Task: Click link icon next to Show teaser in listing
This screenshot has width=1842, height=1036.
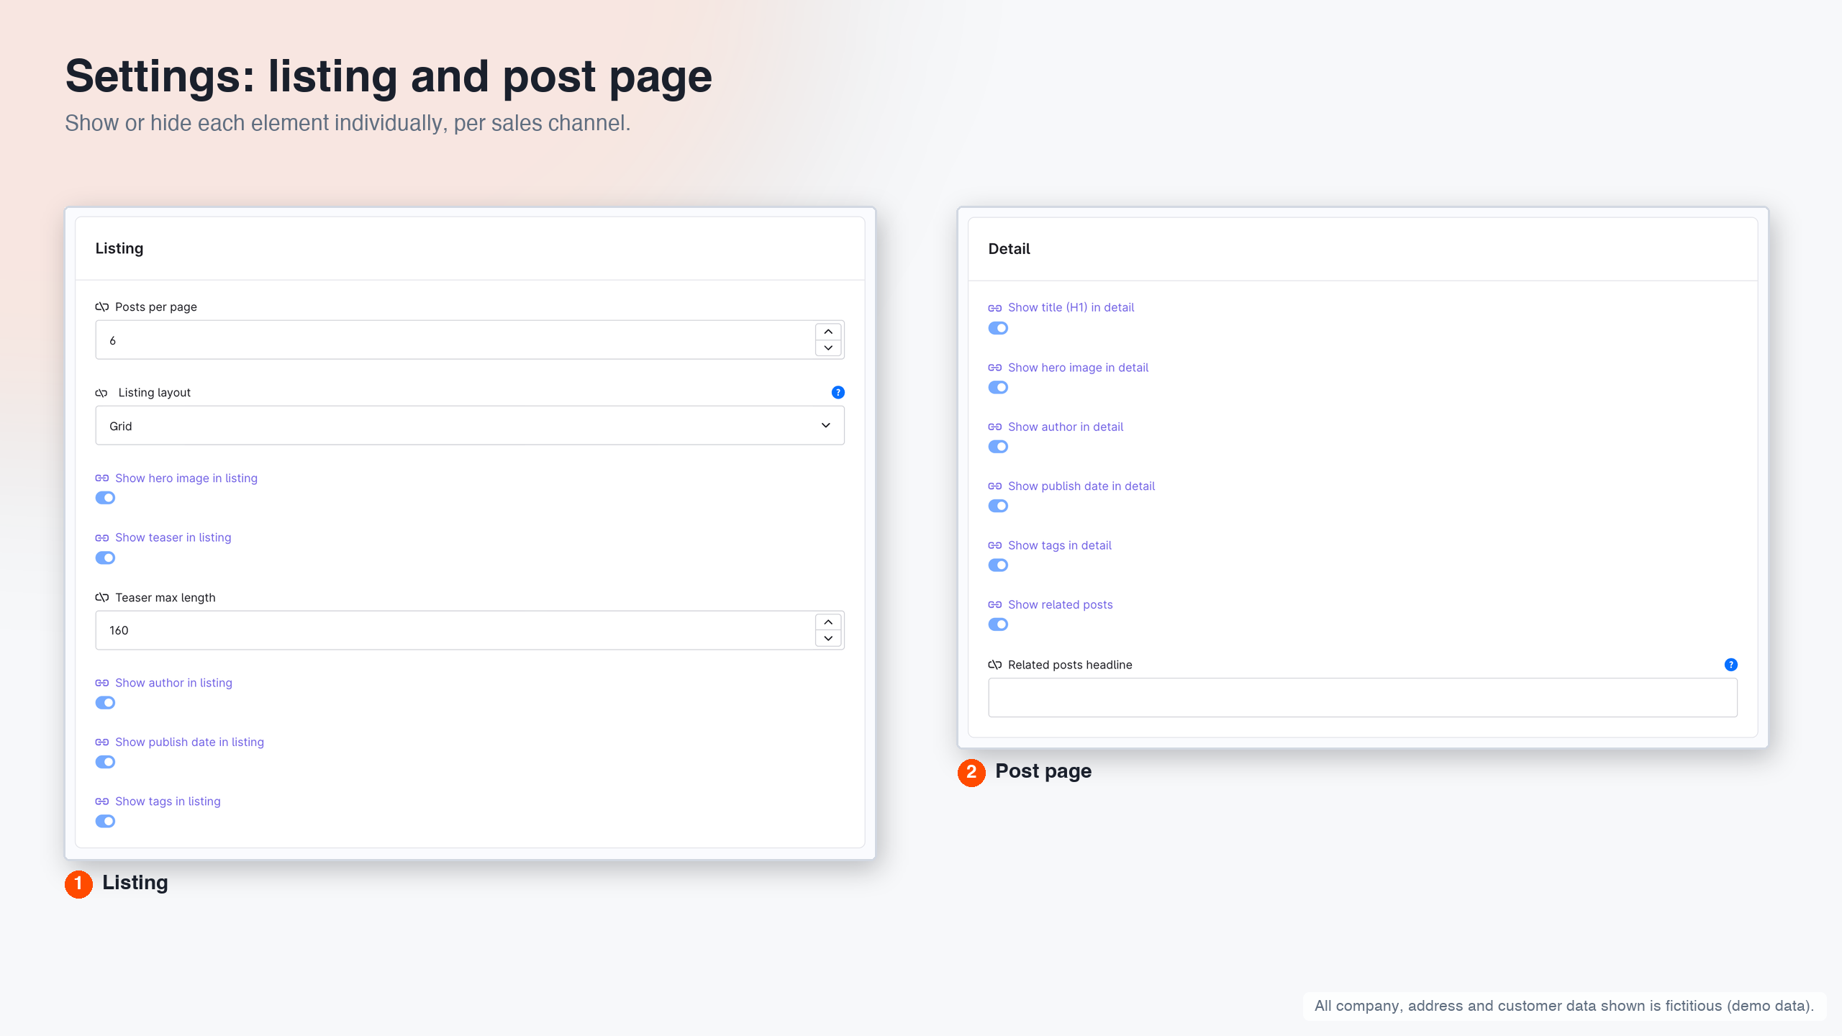Action: 102,538
